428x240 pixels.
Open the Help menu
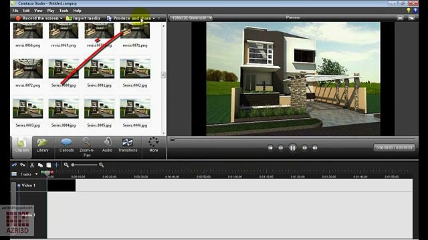(78, 11)
